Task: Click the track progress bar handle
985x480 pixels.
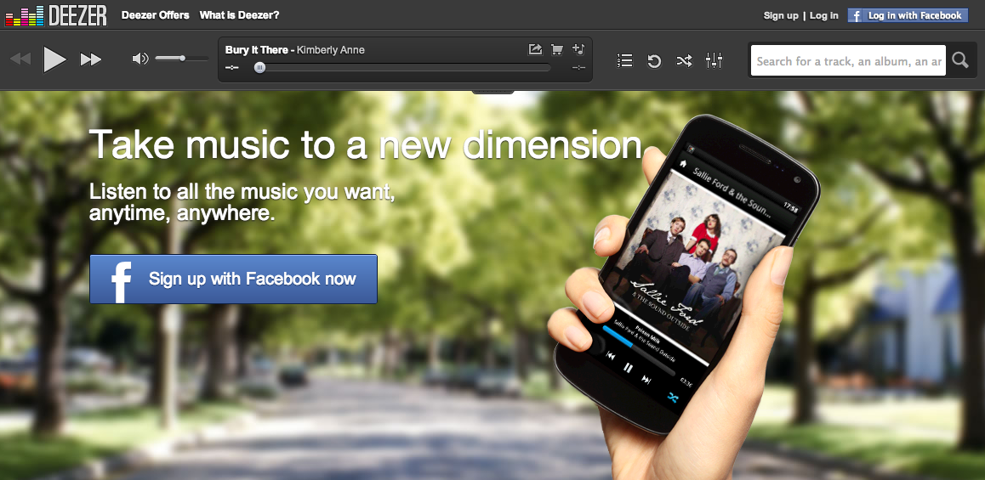Action: pyautogui.click(x=259, y=68)
